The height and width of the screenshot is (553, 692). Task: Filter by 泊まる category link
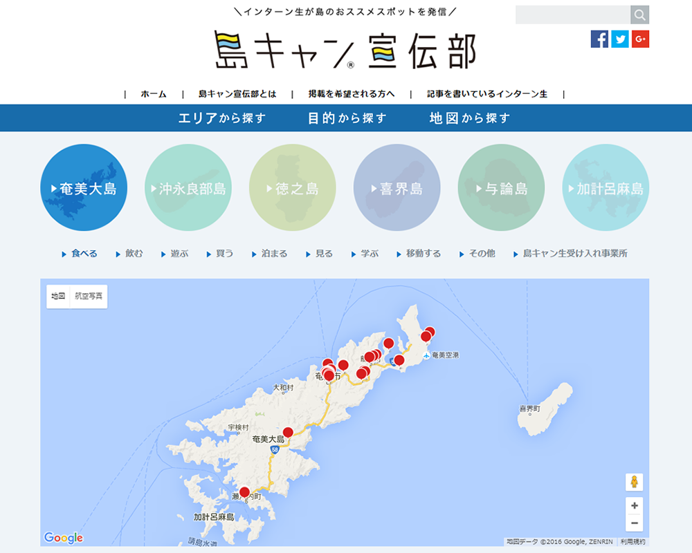pyautogui.click(x=274, y=254)
